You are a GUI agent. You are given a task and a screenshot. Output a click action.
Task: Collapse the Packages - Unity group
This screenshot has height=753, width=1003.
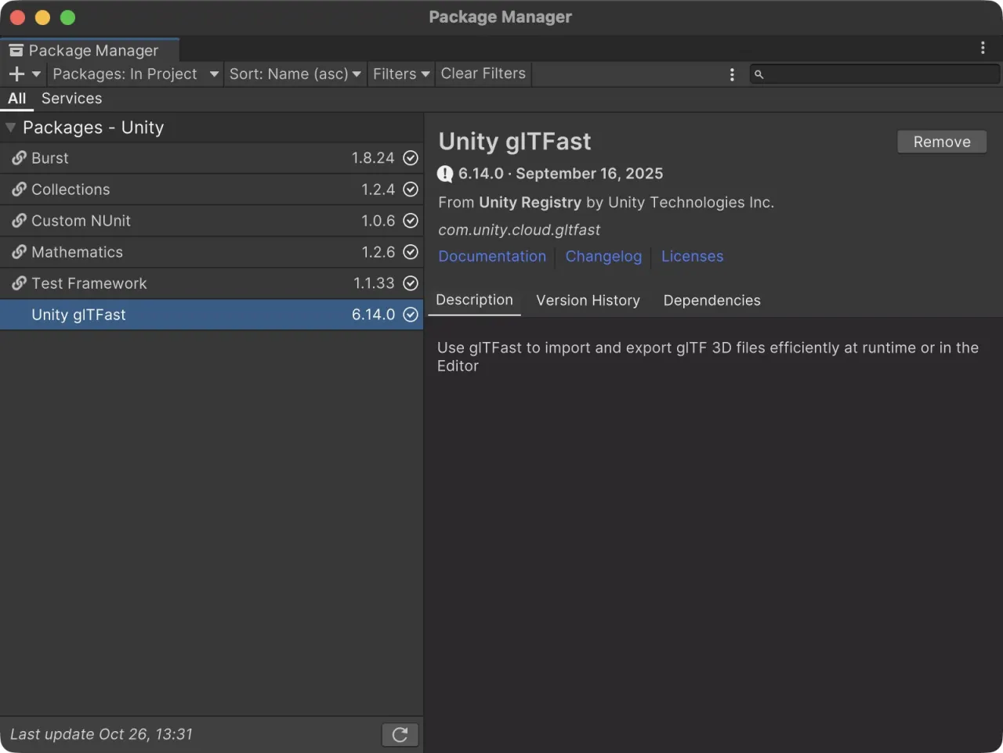coord(10,128)
